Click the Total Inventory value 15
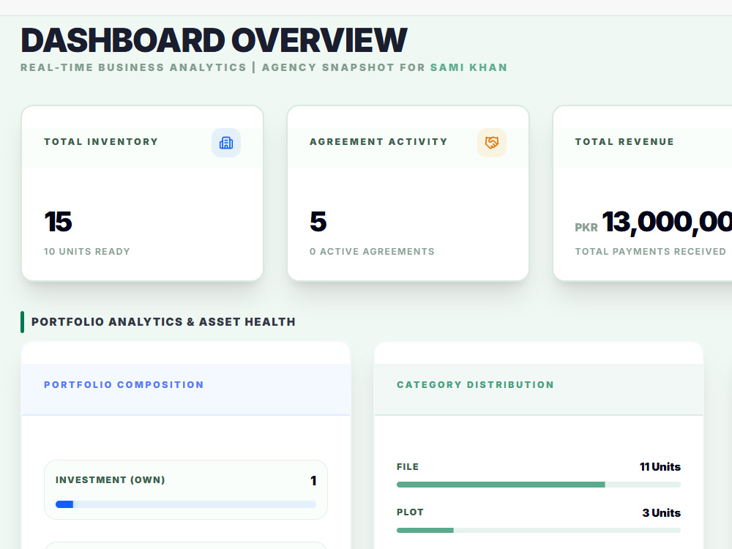Screen dimensions: 732x549 coord(59,221)
